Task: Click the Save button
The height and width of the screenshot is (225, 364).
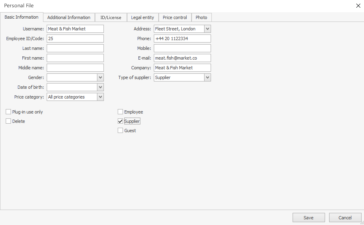Action: coord(308,218)
